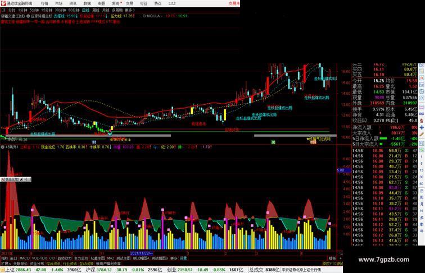Select the 私募主图 indicator tab

point(98,258)
